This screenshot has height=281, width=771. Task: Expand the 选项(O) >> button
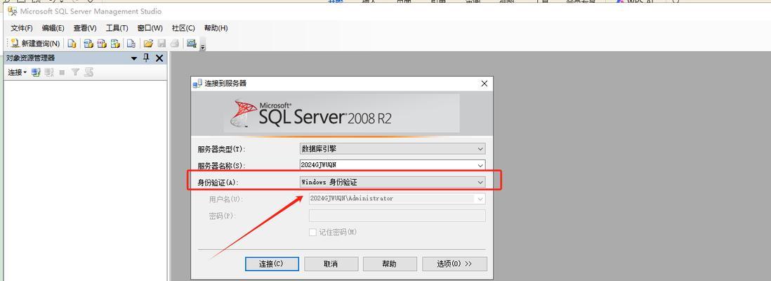pyautogui.click(x=454, y=263)
